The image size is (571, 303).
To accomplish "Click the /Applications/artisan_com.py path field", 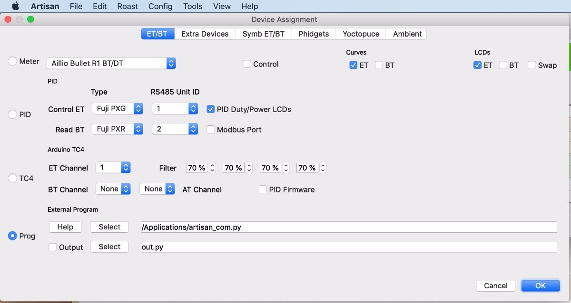I will click(x=349, y=227).
